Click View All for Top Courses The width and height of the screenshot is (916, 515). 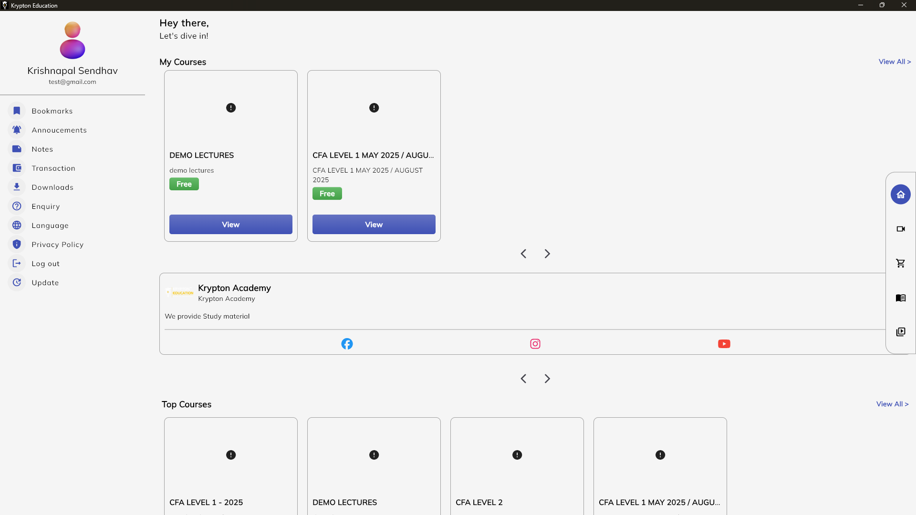pos(892,404)
